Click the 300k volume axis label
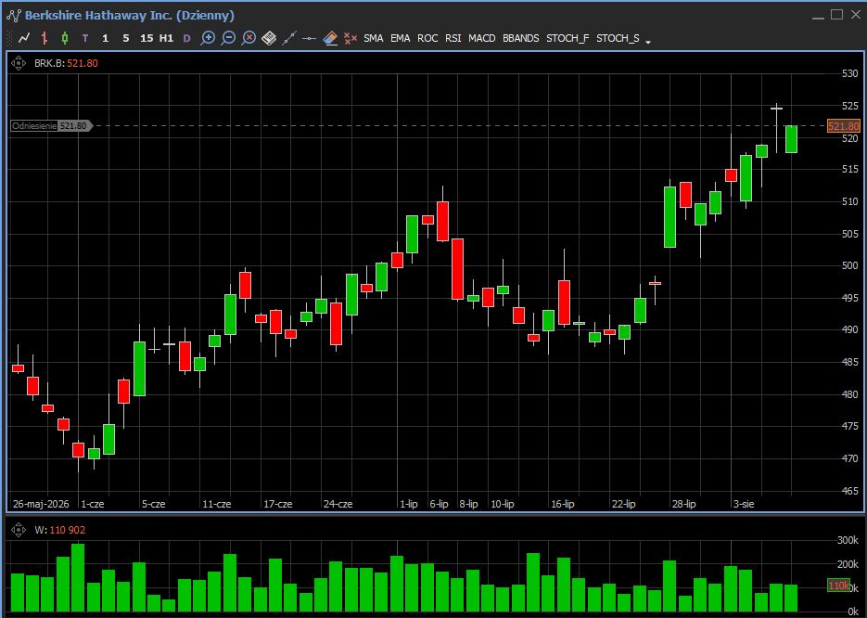This screenshot has width=867, height=618. click(x=848, y=540)
